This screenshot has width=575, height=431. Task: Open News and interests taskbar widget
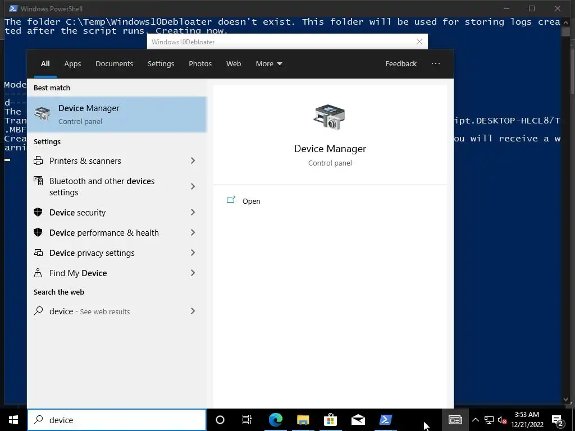point(455,420)
